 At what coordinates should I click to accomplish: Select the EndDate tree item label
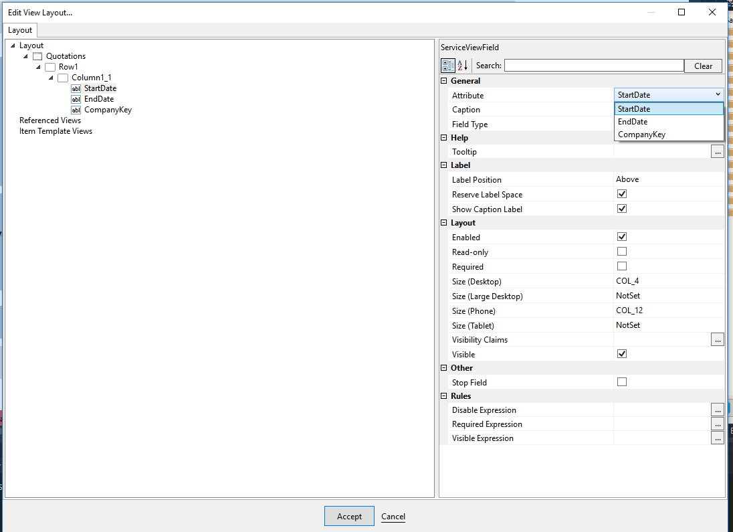coord(98,99)
